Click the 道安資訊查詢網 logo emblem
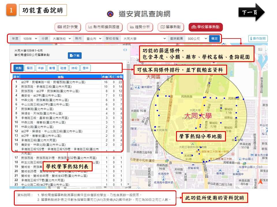 pos(110,14)
